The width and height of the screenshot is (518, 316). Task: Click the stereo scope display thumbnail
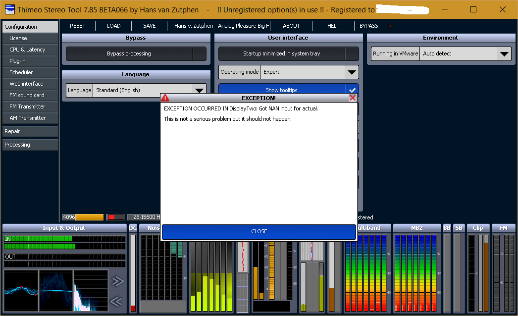coord(21,291)
